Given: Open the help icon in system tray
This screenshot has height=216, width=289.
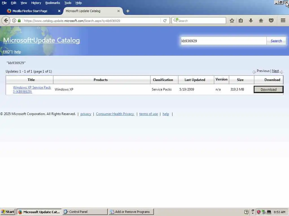Looking at the screenshot, I should pos(246,212).
